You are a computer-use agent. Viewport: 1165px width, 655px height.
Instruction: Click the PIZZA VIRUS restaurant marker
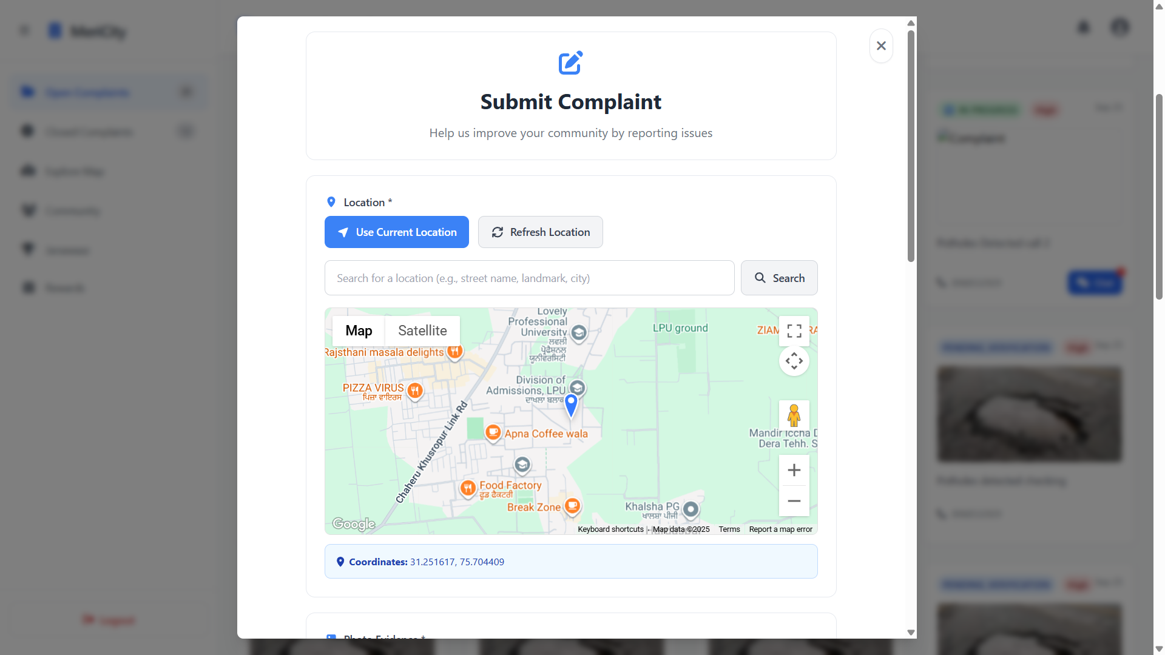pos(415,390)
